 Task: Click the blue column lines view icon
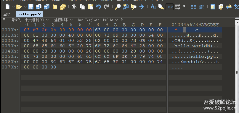pyautogui.click(x=193, y=7)
